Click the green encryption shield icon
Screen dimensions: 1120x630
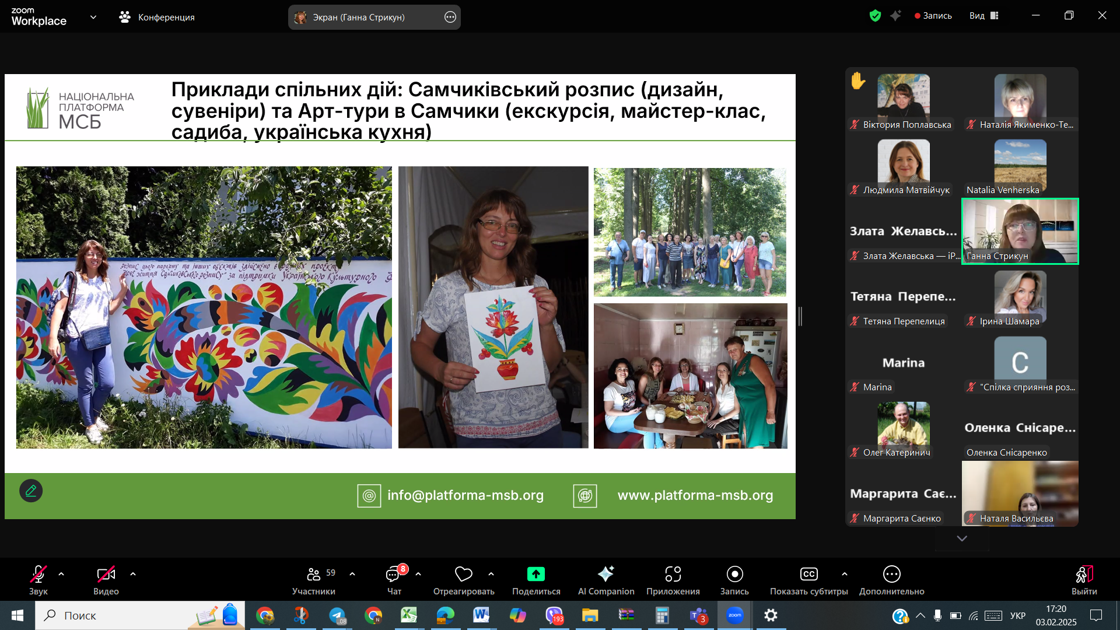[874, 16]
